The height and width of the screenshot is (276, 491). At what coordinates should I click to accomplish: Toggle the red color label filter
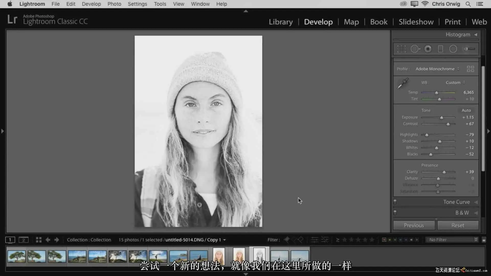tap(384, 240)
